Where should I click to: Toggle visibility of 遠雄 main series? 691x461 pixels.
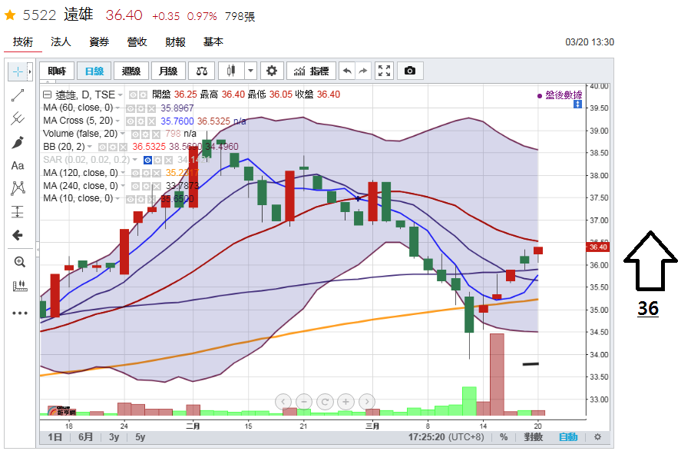(133, 95)
